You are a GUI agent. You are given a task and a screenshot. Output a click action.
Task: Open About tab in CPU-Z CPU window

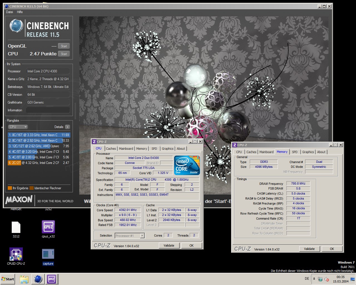click(181, 149)
